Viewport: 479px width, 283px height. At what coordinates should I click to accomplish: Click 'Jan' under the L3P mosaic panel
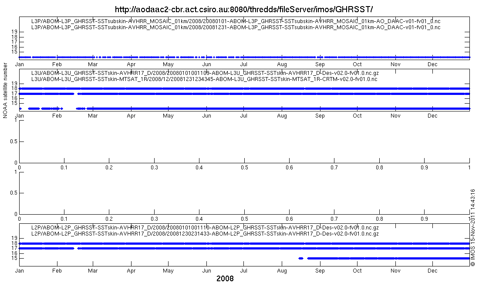click(20, 64)
